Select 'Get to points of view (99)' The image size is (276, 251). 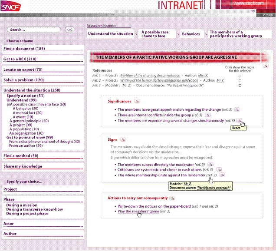[30, 137]
